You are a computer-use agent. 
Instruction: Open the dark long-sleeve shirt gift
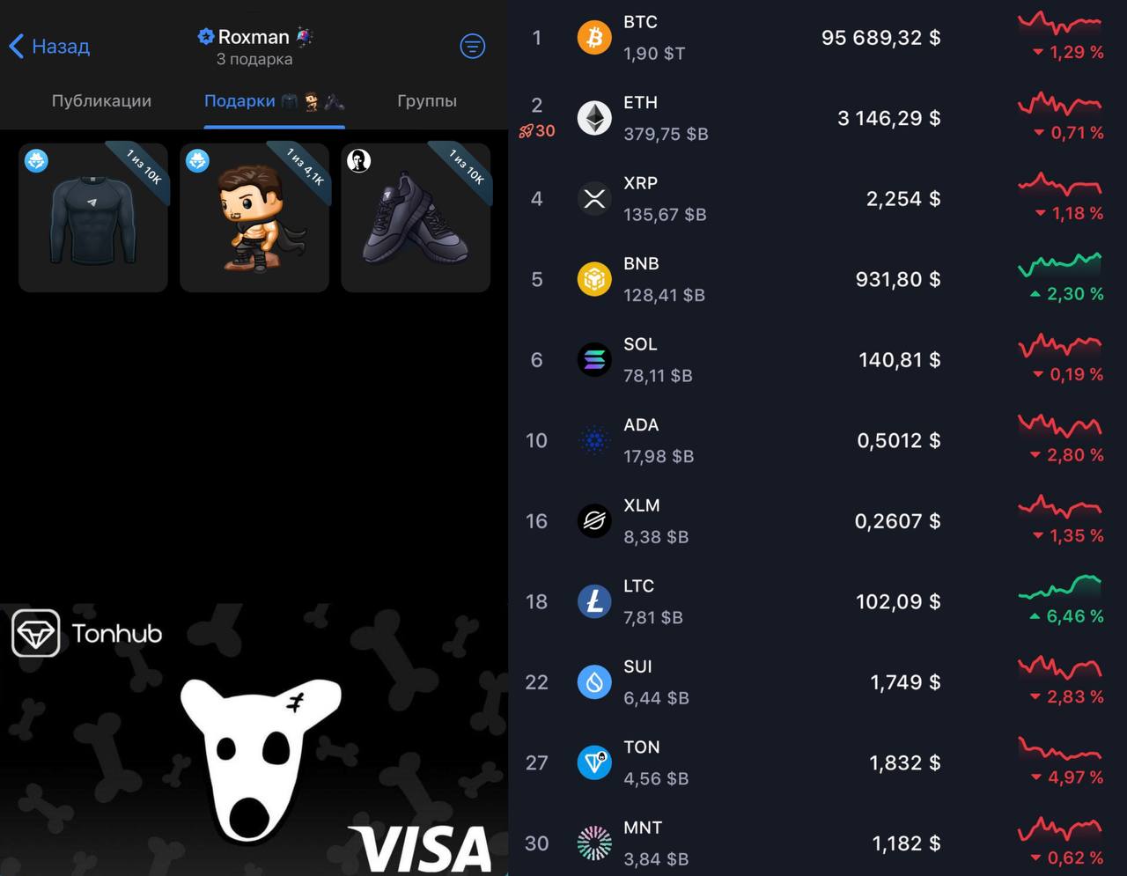(x=93, y=217)
